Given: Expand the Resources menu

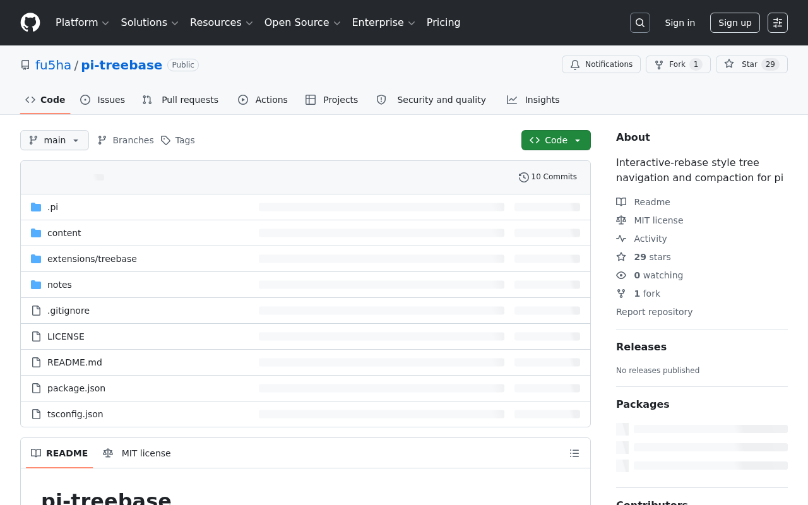Looking at the screenshot, I should coord(221,23).
